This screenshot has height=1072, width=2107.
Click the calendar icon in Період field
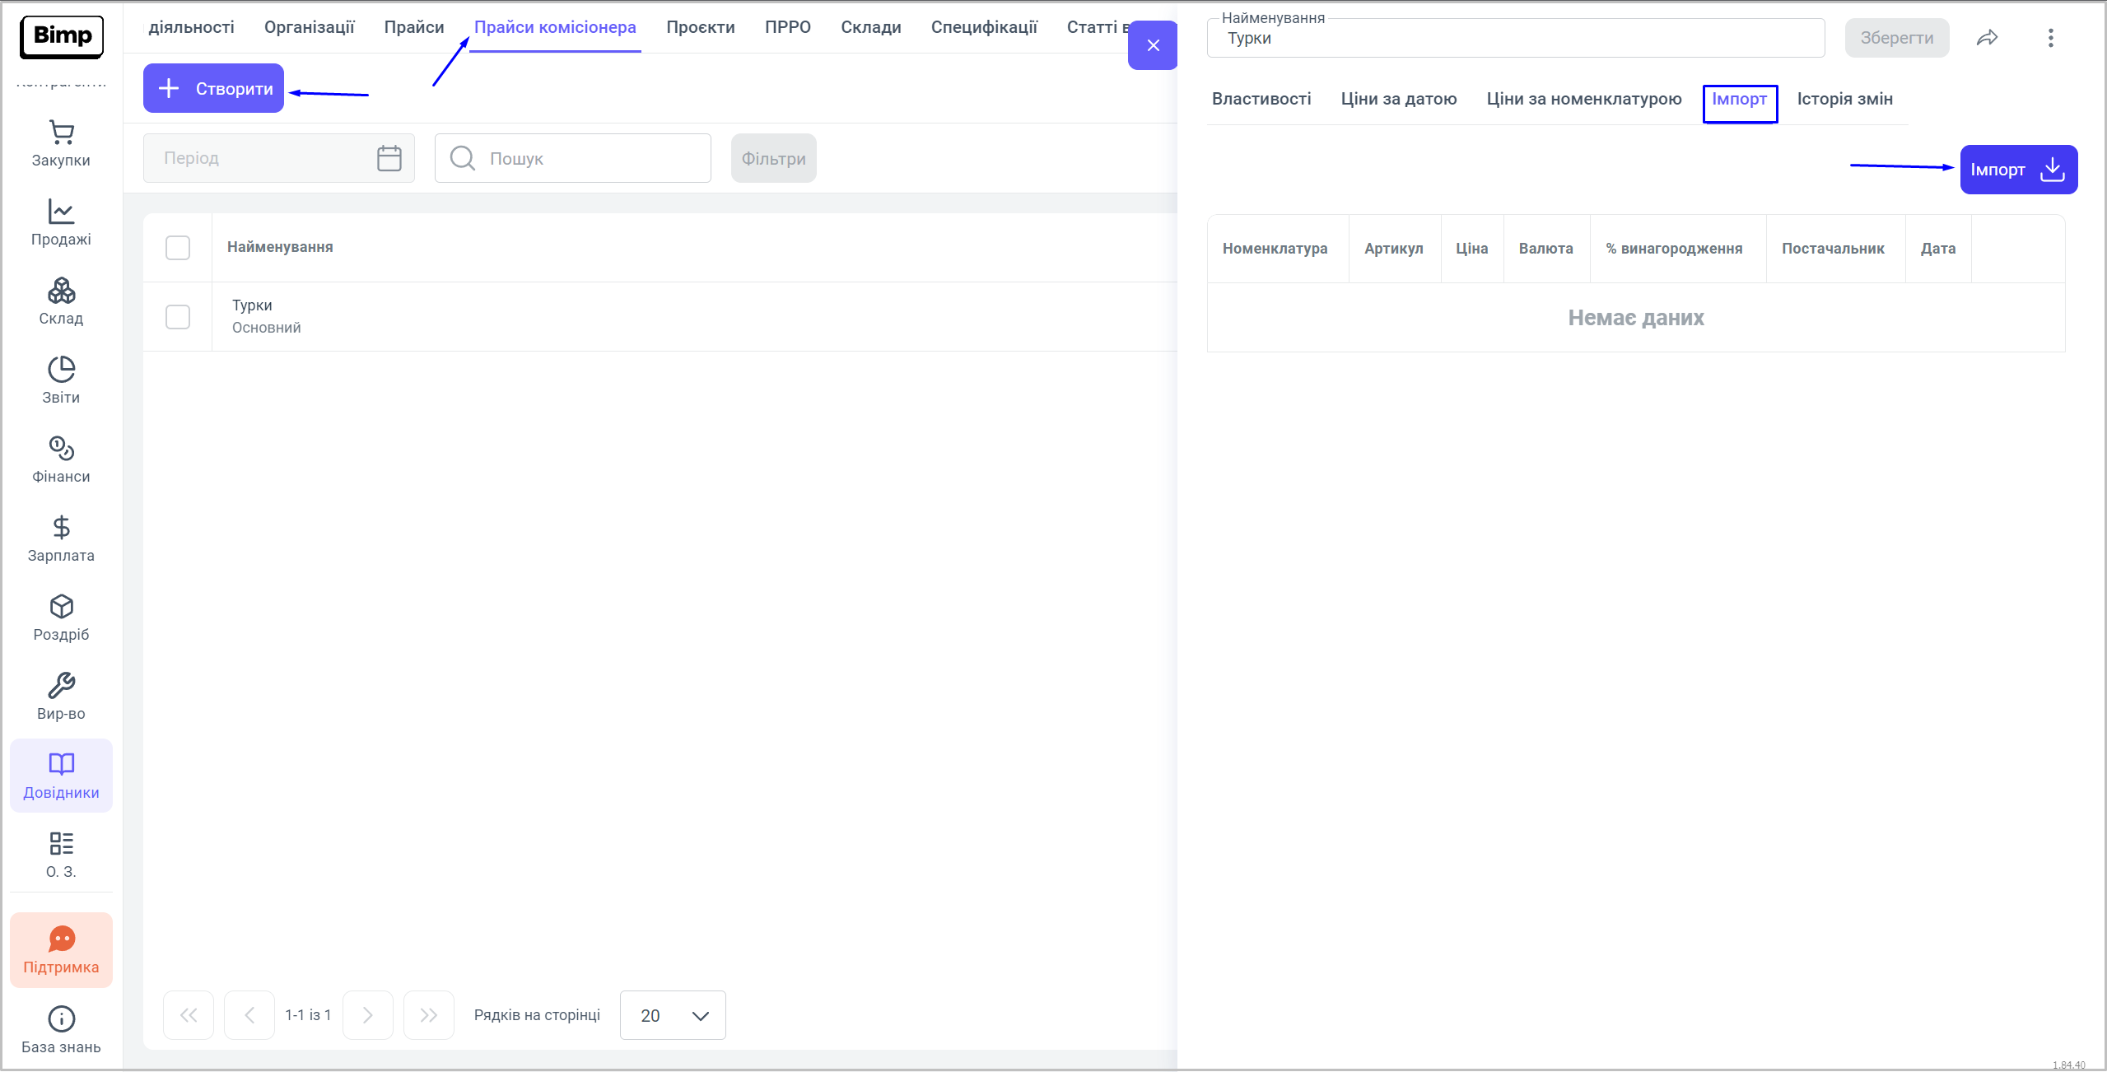pos(389,158)
